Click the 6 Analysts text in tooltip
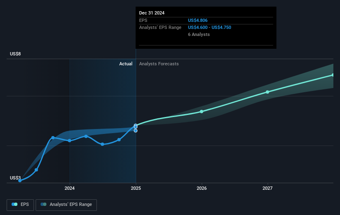Screen dimensions: 340x215 pyautogui.click(x=199, y=34)
